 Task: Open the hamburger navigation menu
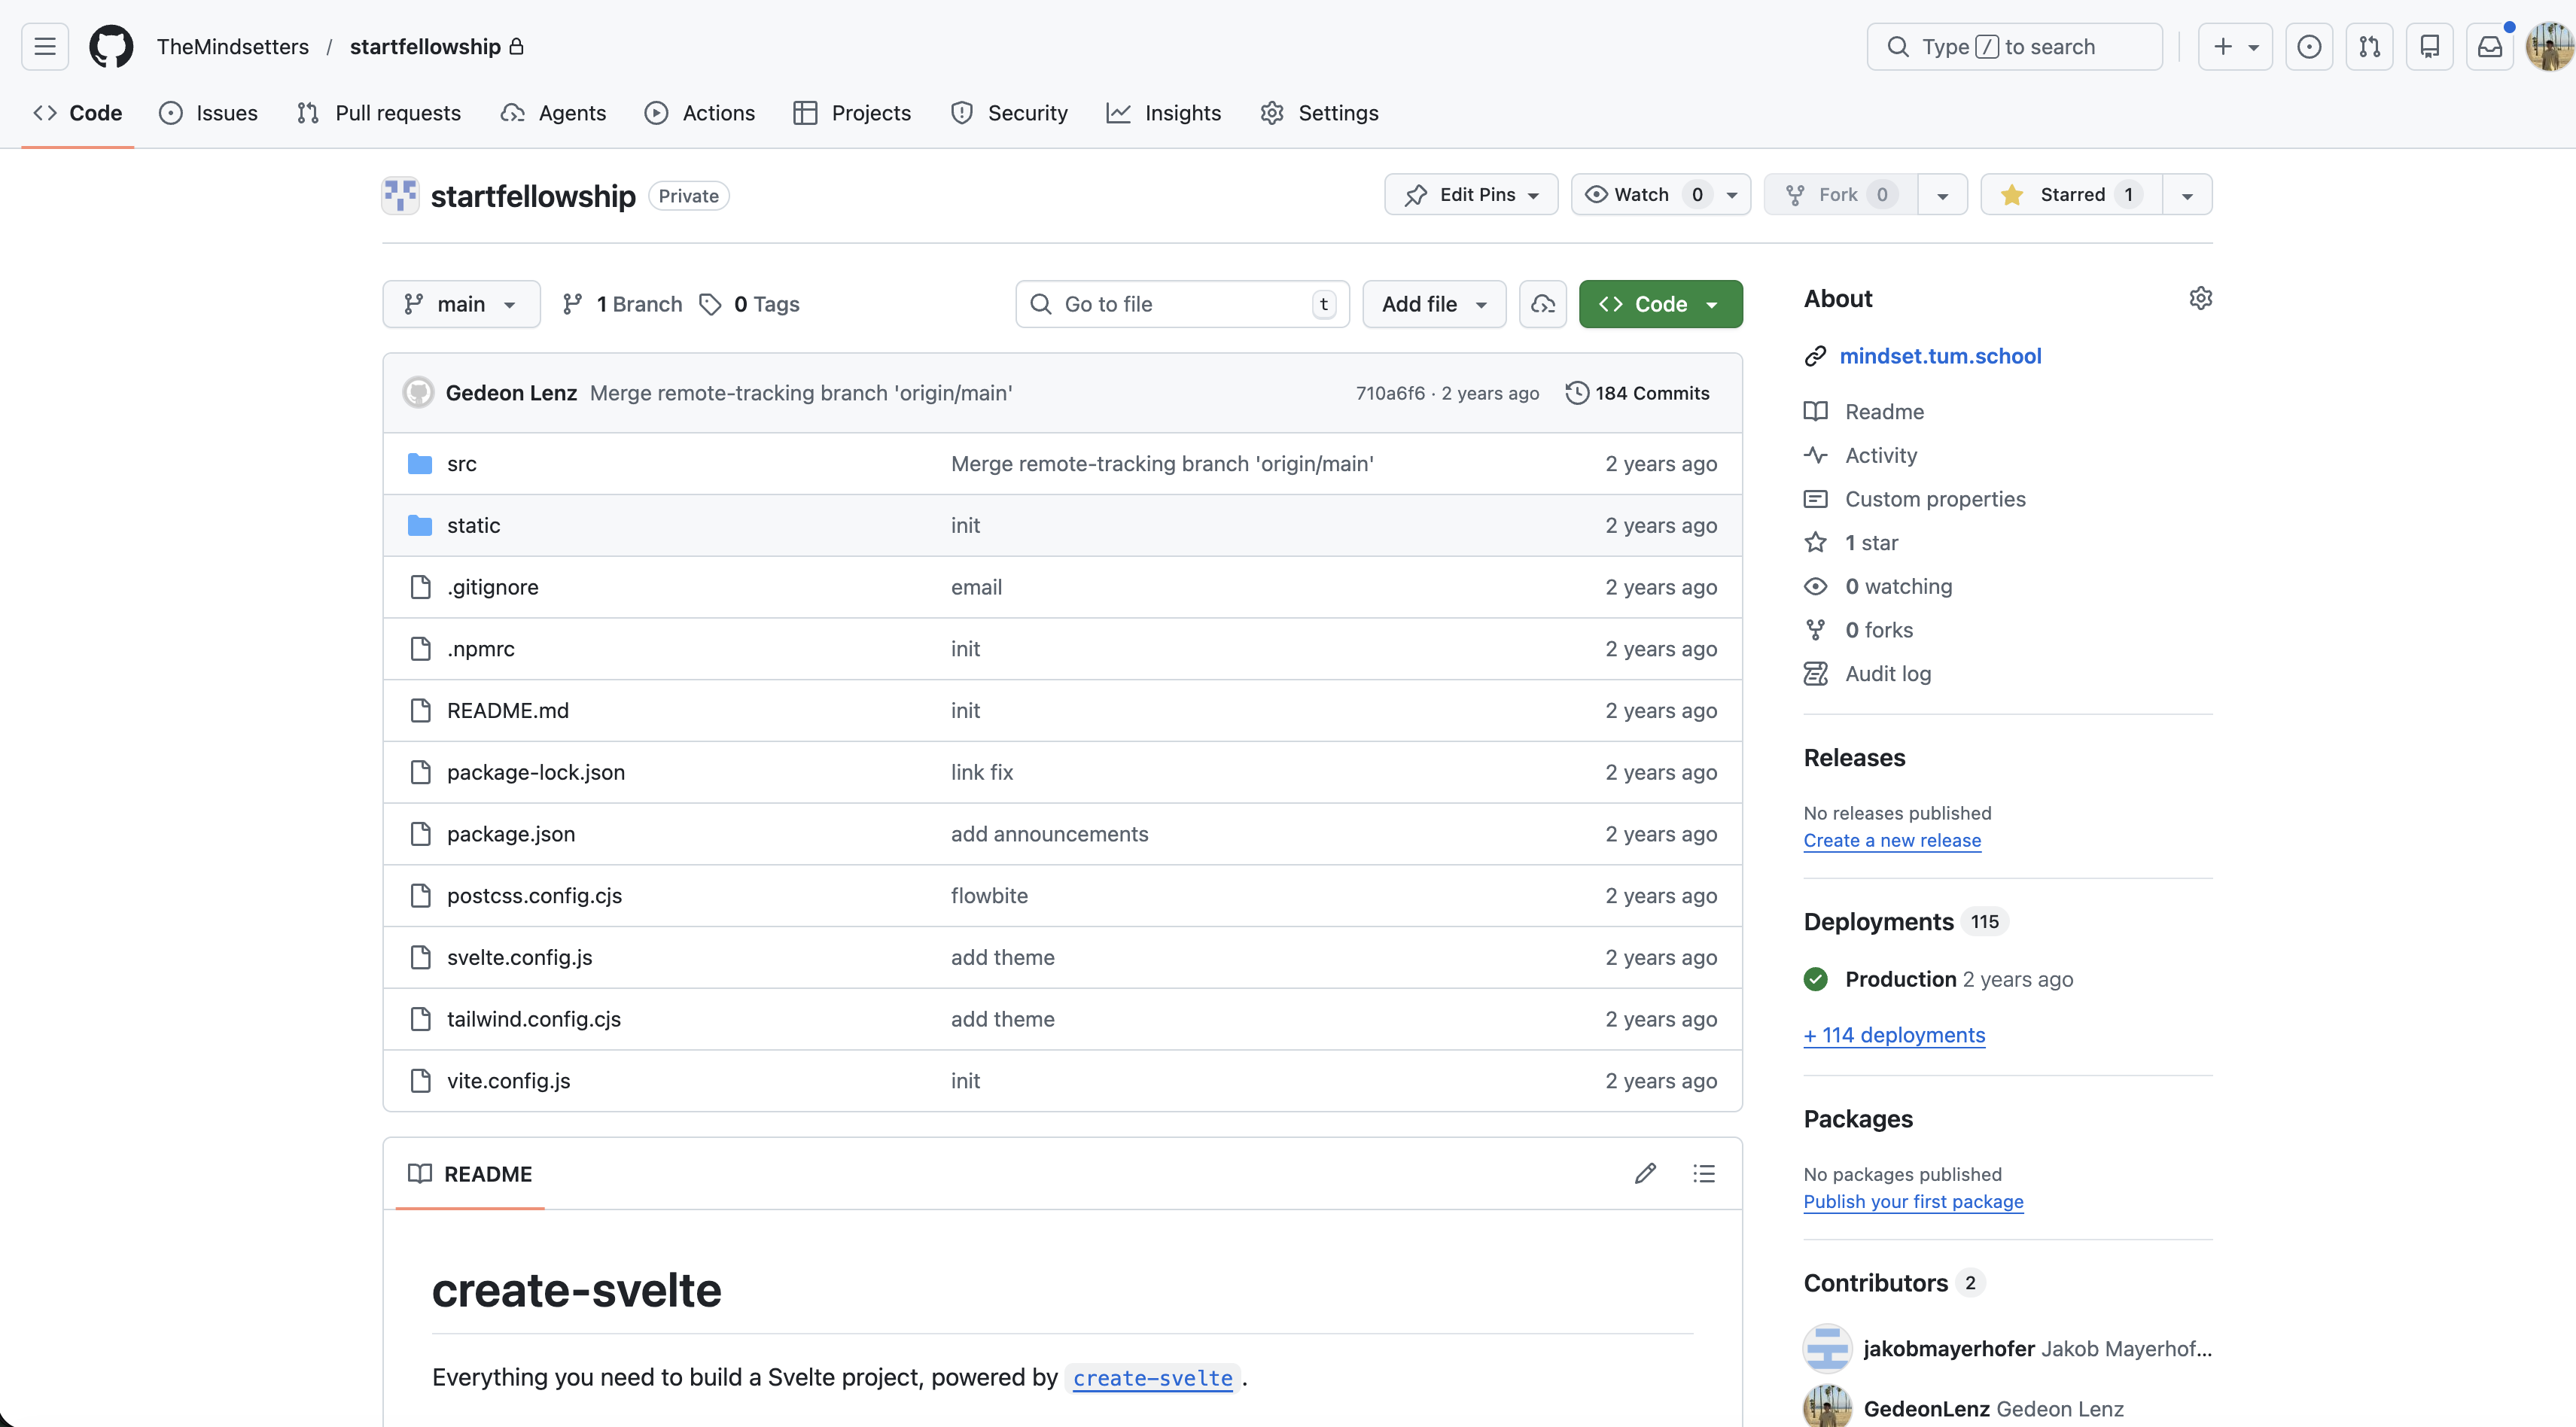coord(45,47)
